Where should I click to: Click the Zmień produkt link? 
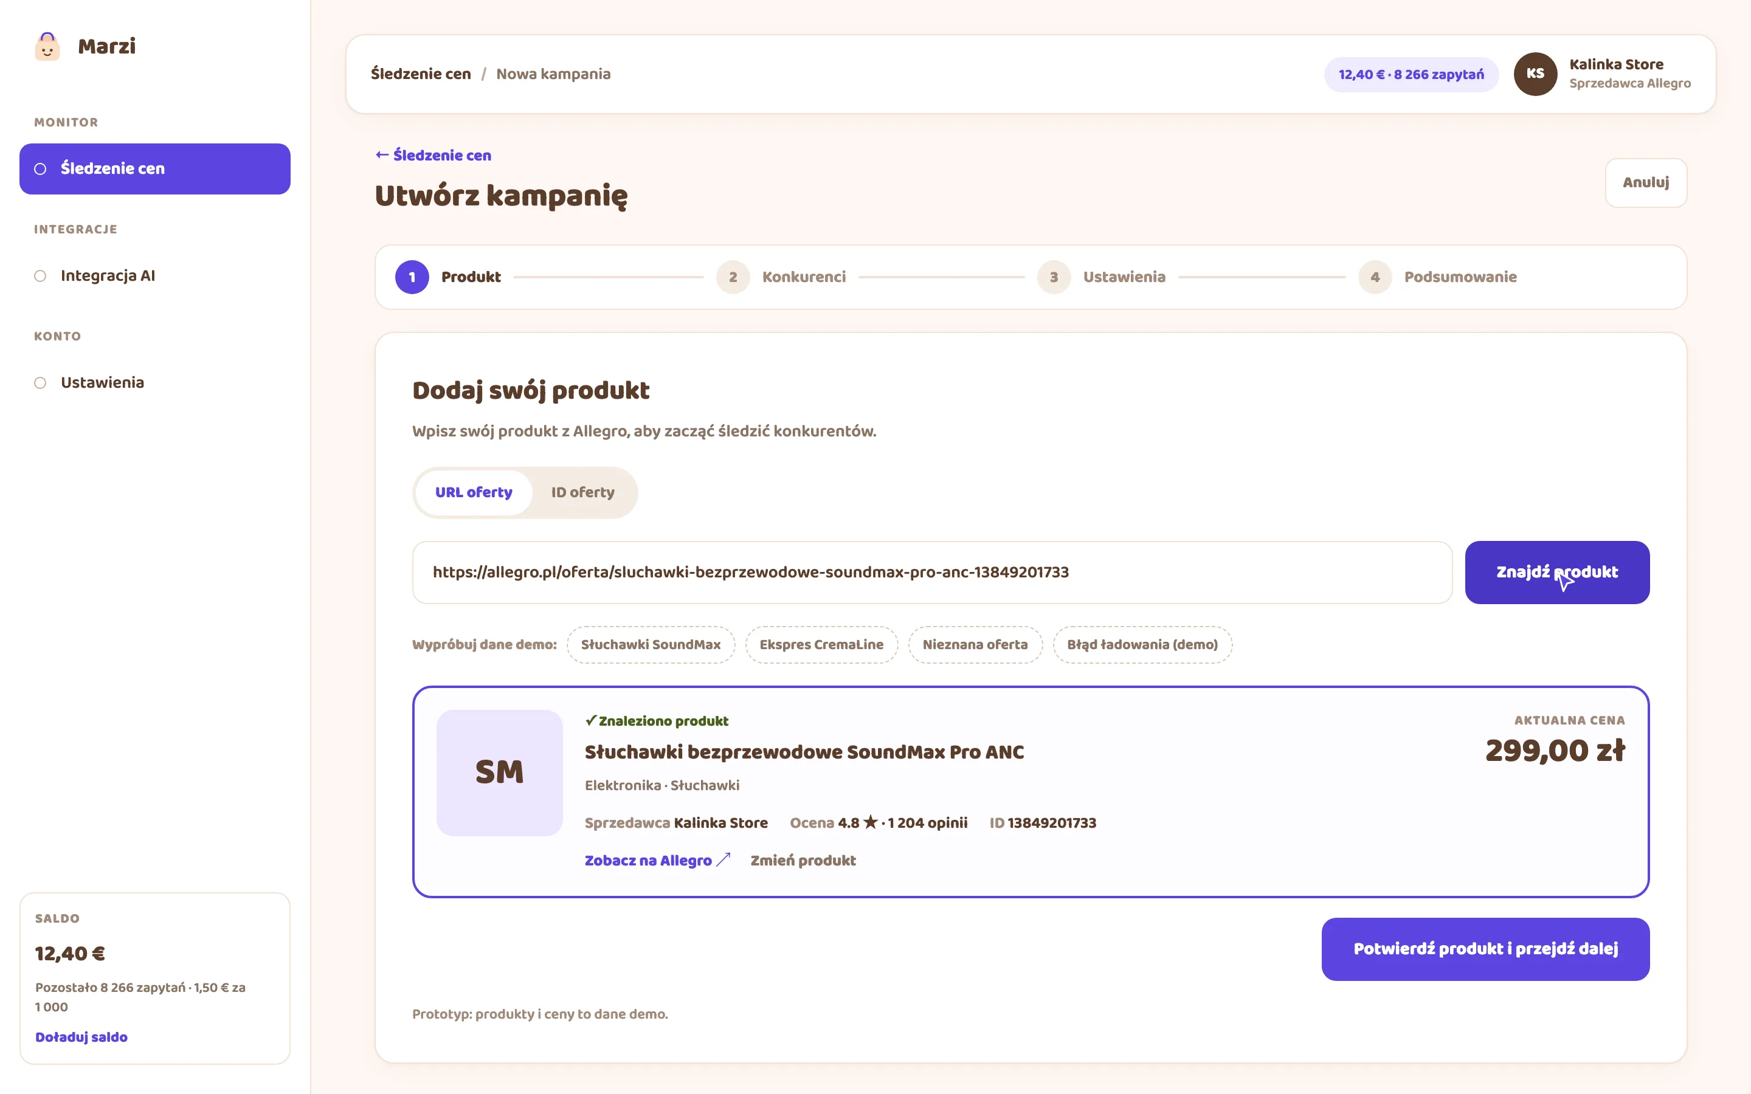pos(803,860)
